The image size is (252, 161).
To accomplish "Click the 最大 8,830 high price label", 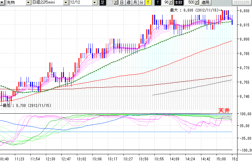I will pos(195,10).
